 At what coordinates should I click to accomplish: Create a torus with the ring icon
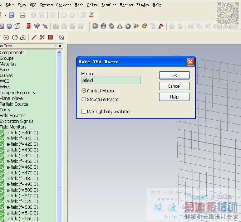point(128,26)
